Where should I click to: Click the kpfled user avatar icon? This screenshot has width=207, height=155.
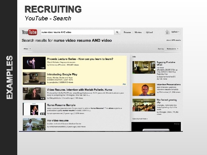point(167,32)
